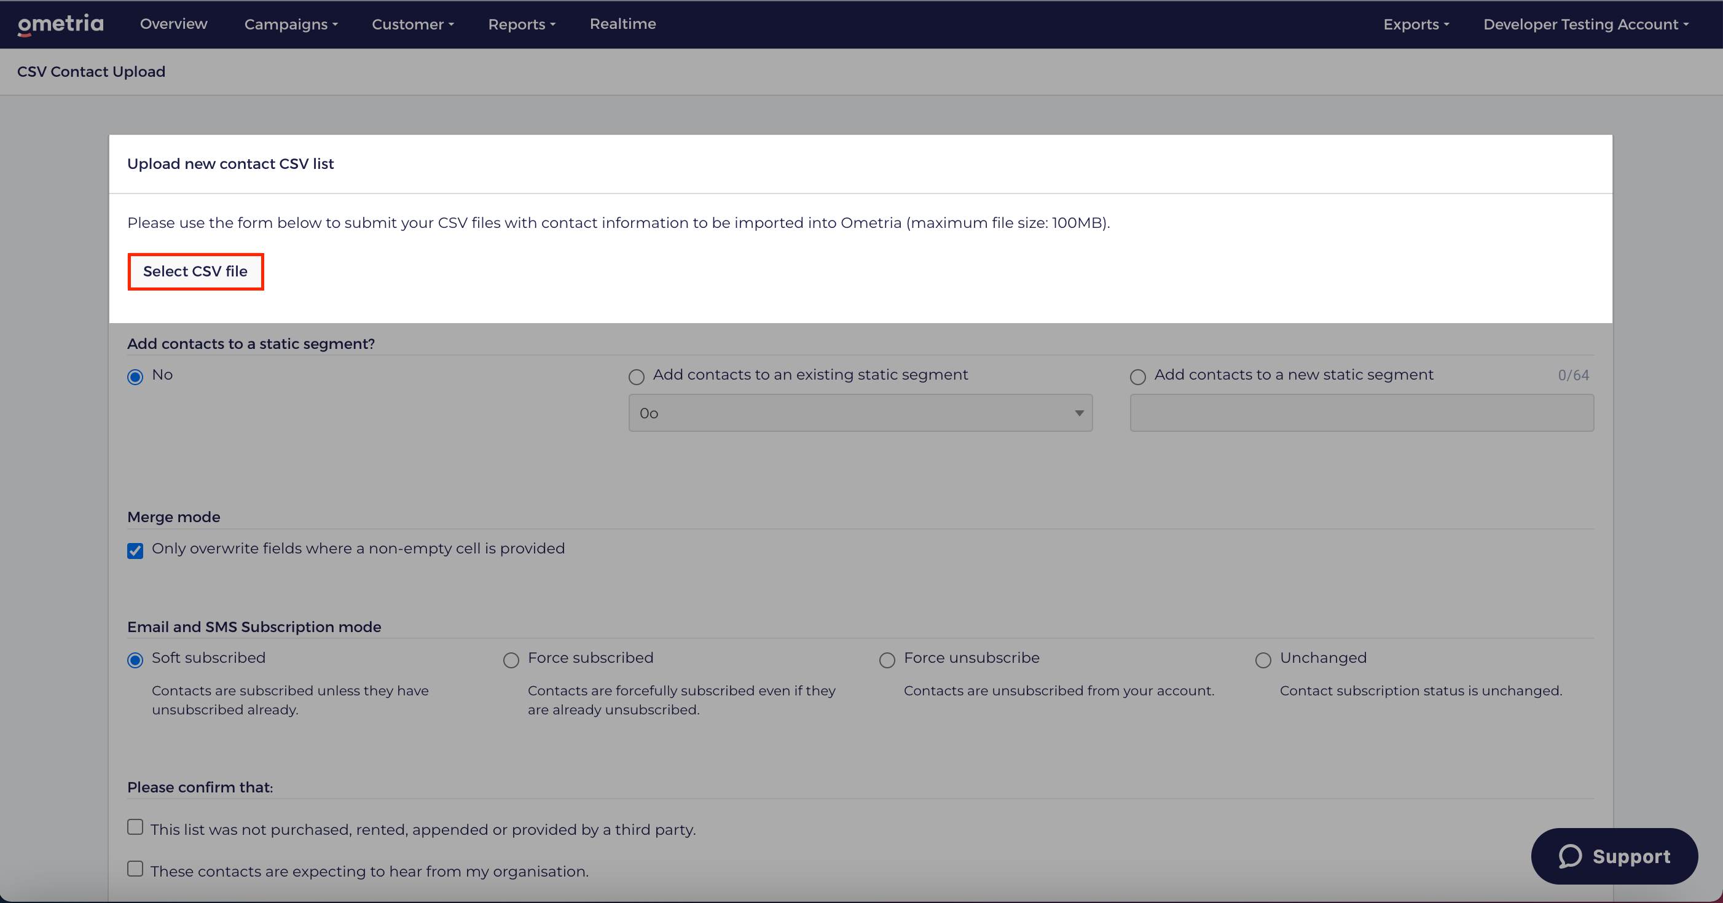
Task: Click the Merge mode section label
Action: [173, 517]
